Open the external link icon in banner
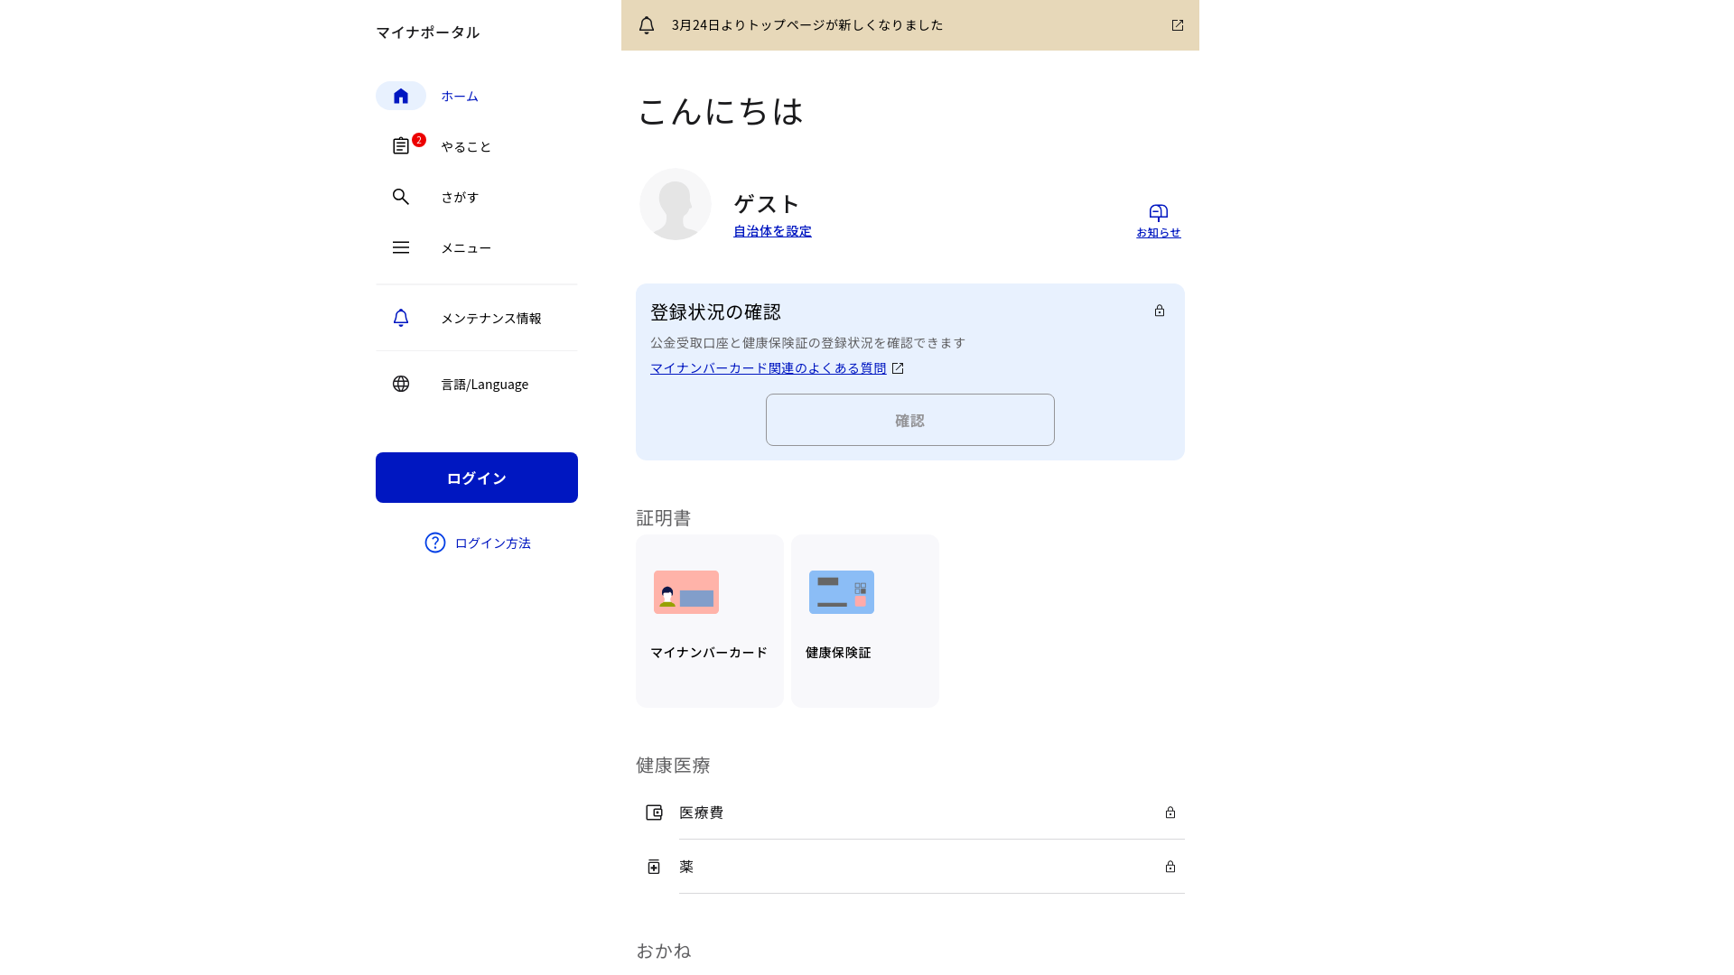This screenshot has width=1734, height=975. tap(1178, 25)
